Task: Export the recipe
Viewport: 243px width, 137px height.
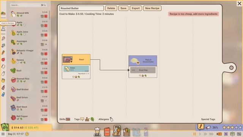Action: 136,8
